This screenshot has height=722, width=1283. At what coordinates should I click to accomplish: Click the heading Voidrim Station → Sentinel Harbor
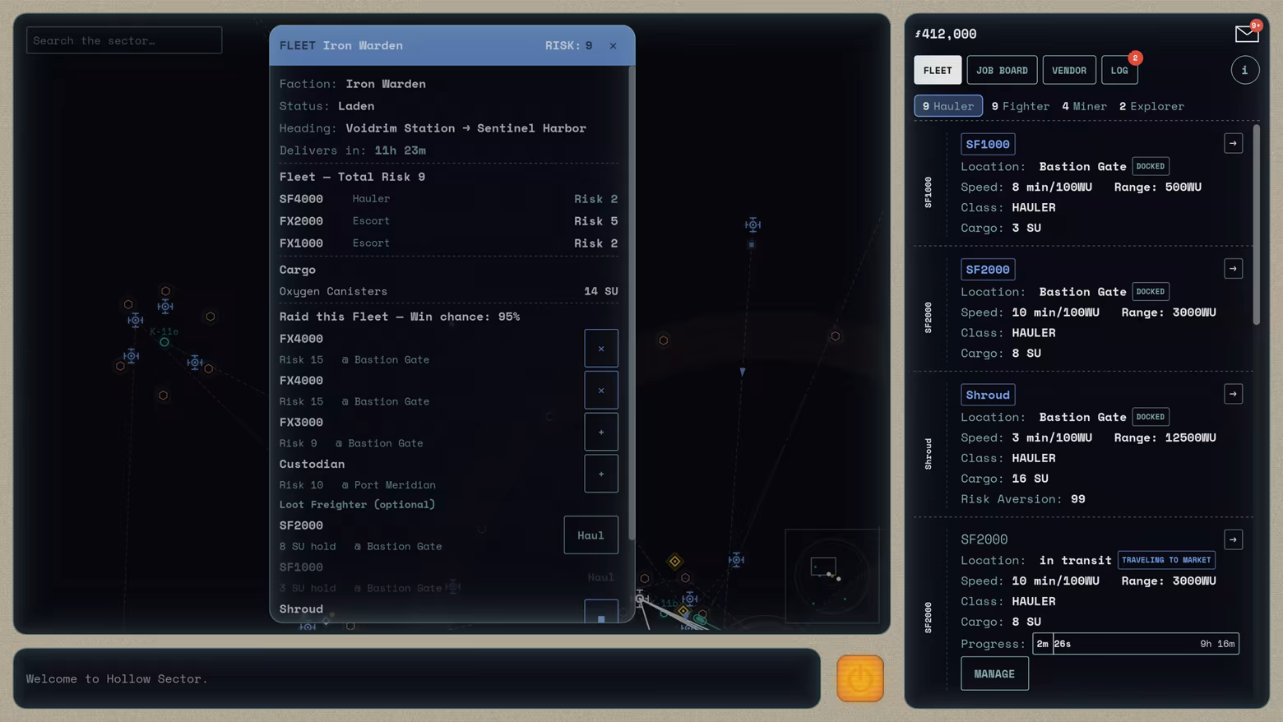click(x=465, y=128)
